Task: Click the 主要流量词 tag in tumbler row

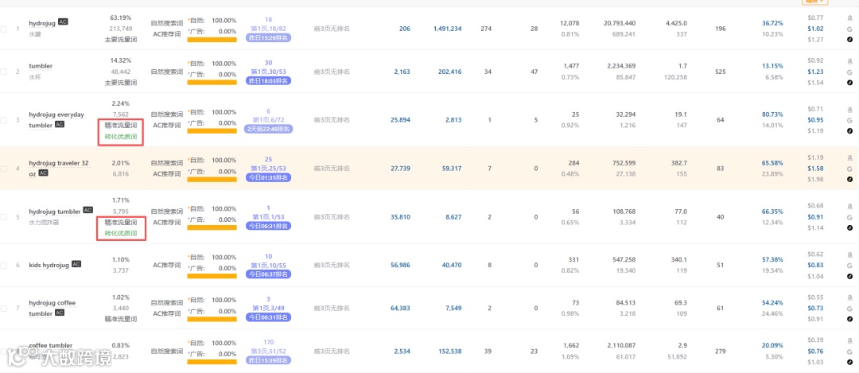Action: [x=121, y=83]
